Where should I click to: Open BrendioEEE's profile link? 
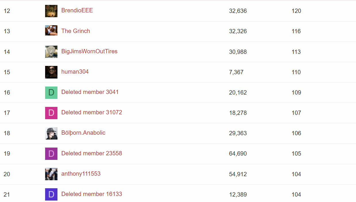[x=77, y=10]
